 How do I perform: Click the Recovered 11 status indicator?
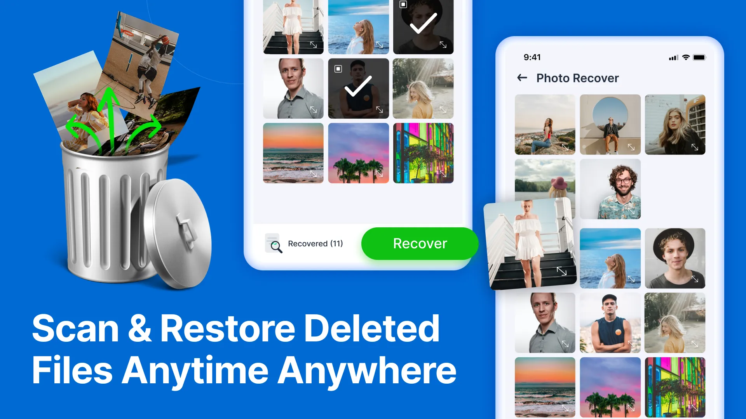tap(306, 244)
